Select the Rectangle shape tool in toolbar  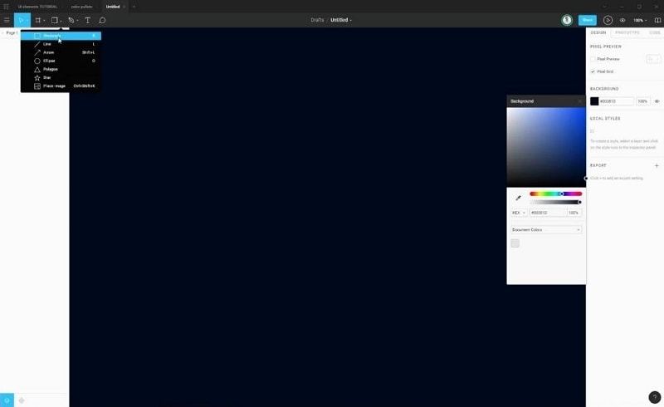[54, 20]
